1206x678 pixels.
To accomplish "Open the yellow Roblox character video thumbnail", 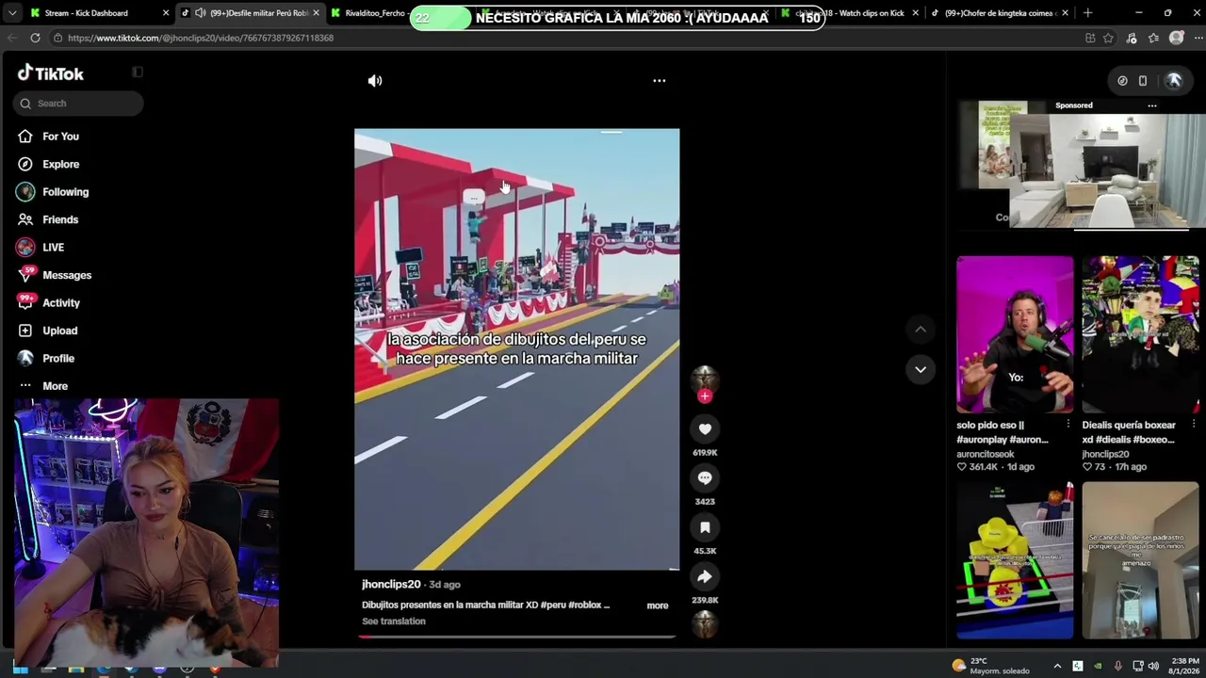I will pos(1015,560).
